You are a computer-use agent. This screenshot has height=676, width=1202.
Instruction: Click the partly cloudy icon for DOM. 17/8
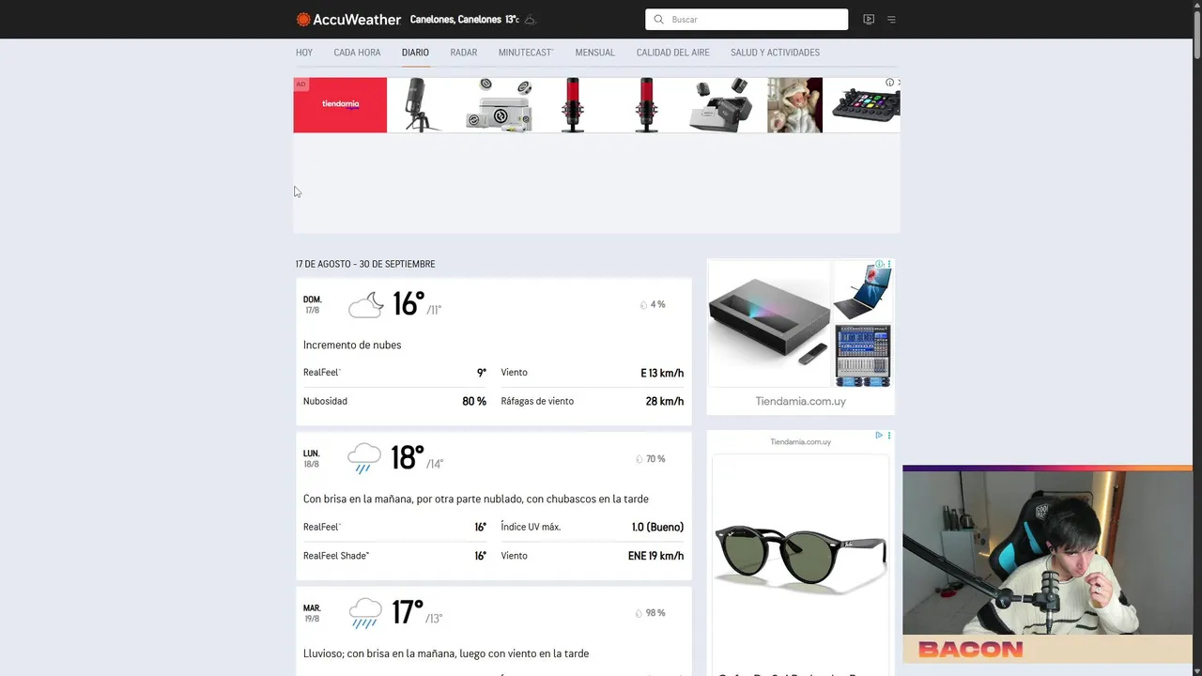click(365, 305)
